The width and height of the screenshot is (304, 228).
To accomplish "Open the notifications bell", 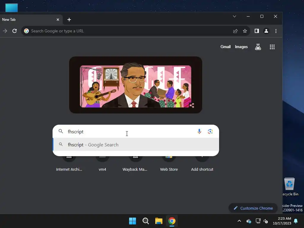I will click(x=296, y=221).
